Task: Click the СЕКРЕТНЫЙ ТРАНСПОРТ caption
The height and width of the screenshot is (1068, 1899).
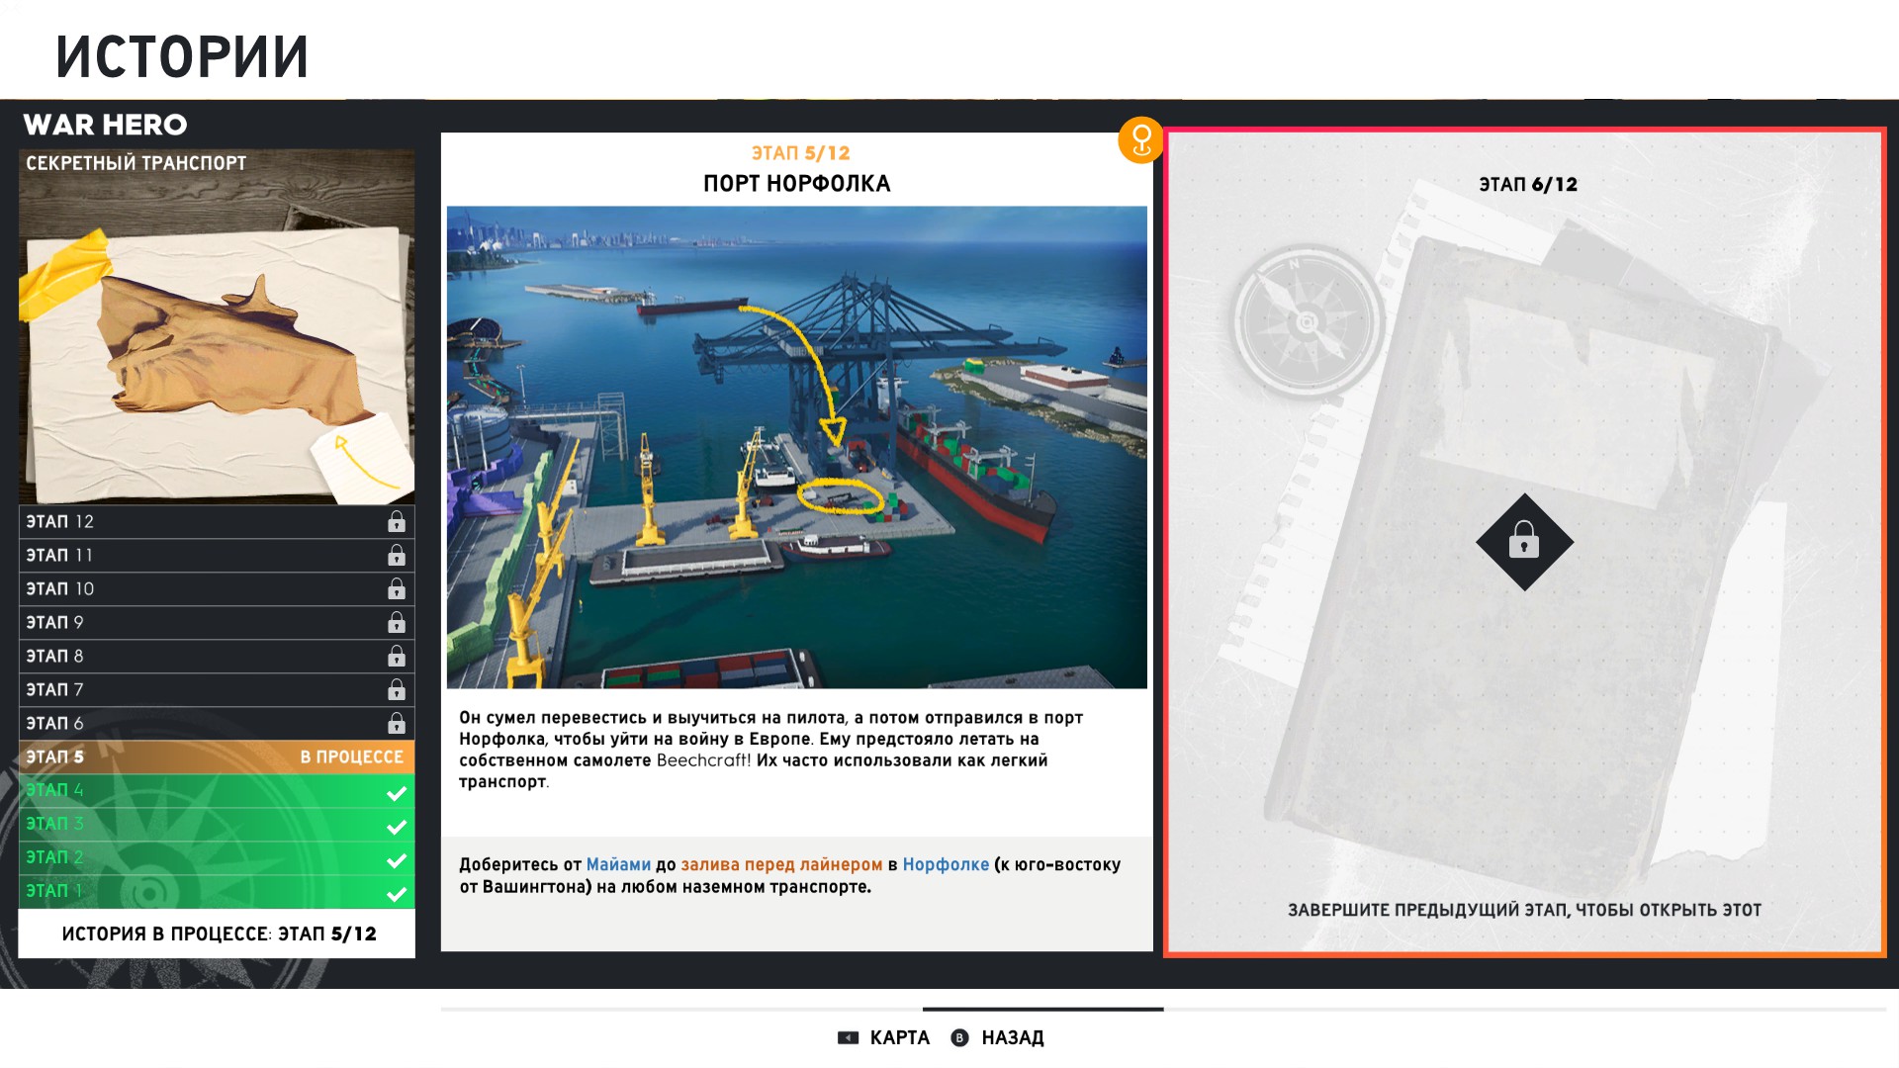Action: click(136, 163)
